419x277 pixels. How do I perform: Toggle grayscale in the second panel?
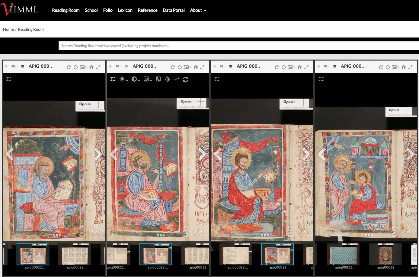[x=158, y=79]
